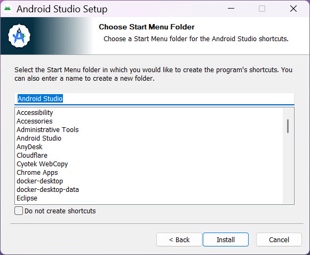The height and width of the screenshot is (255, 310).
Task: Click the Android robot icon in title bar
Action: coord(7,9)
